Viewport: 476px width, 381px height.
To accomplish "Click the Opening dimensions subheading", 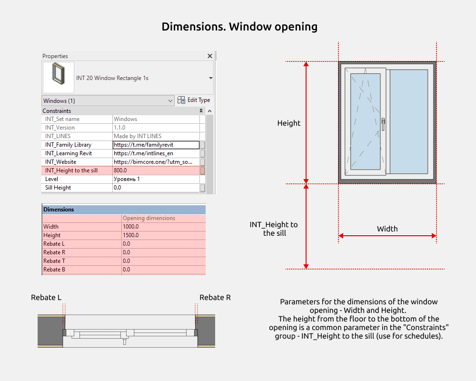I will tap(149, 218).
